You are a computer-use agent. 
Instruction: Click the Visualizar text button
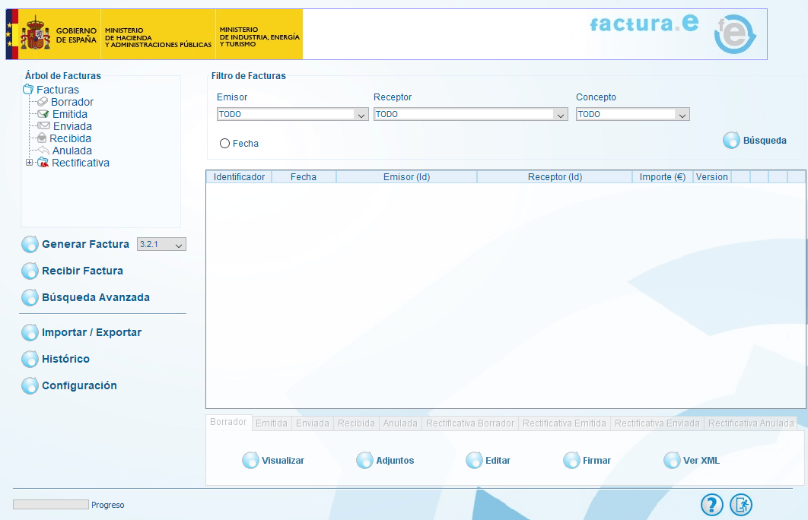283,460
